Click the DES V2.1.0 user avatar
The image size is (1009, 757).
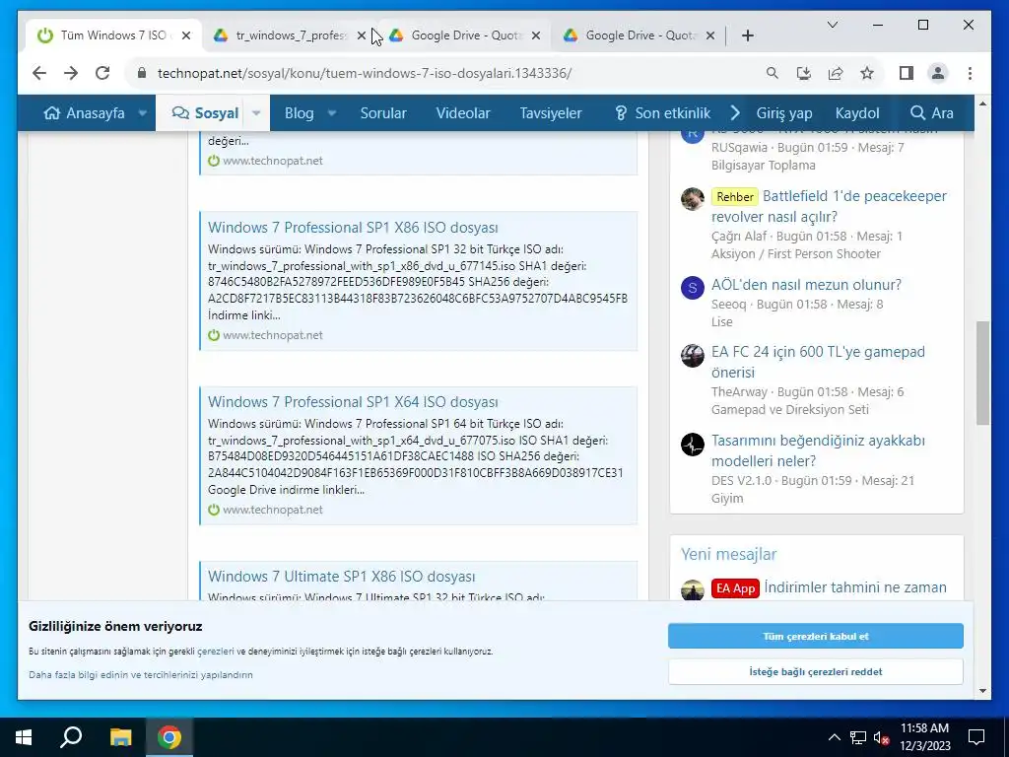(693, 445)
